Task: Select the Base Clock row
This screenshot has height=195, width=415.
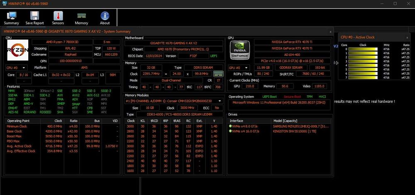Action: point(63,131)
